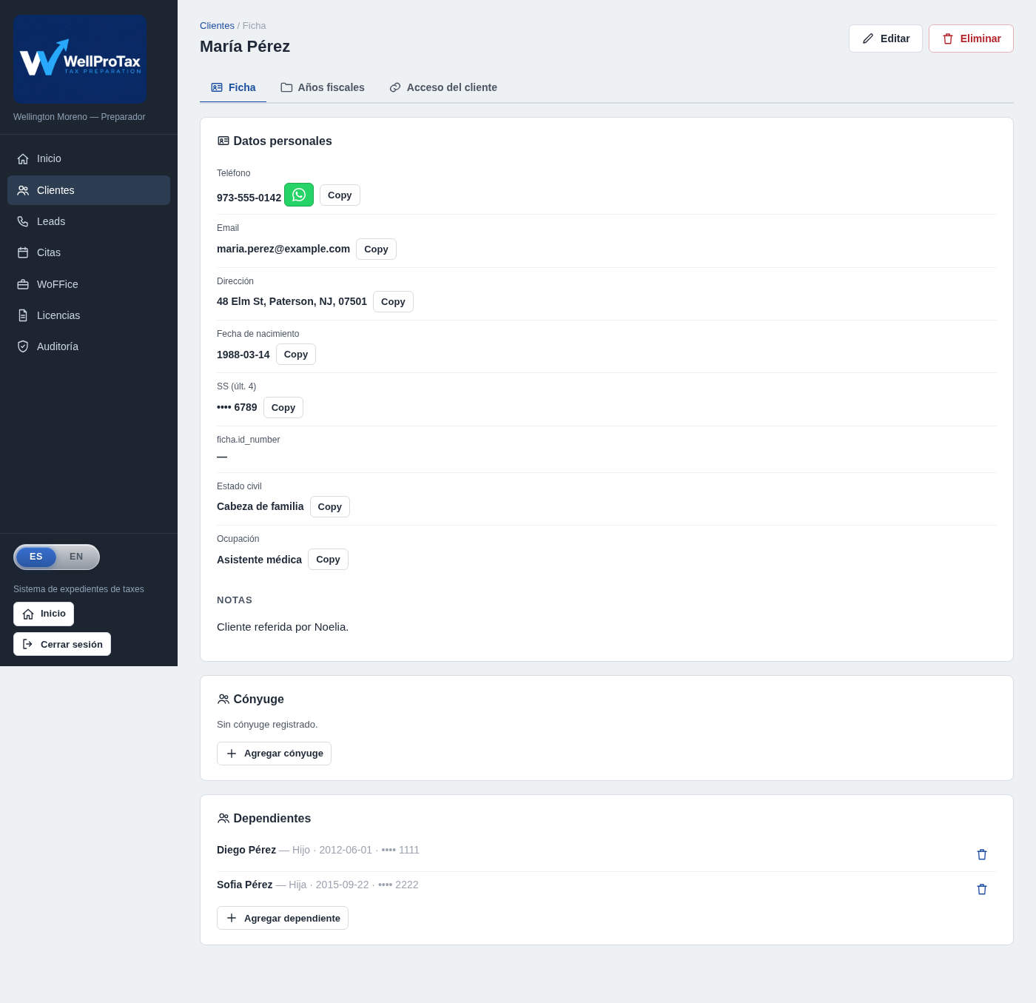The image size is (1036, 1003).
Task: Open the Licencias section
Action: click(x=89, y=315)
